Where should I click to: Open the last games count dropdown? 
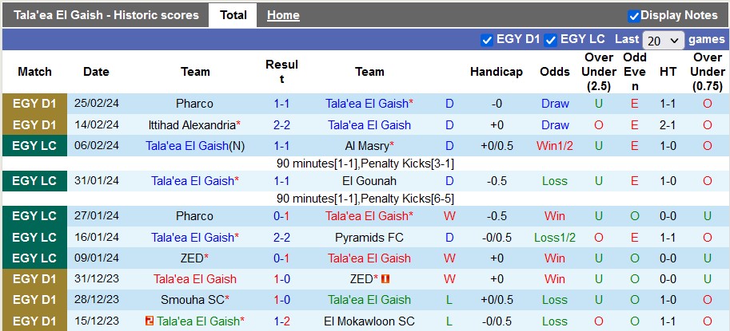click(664, 40)
